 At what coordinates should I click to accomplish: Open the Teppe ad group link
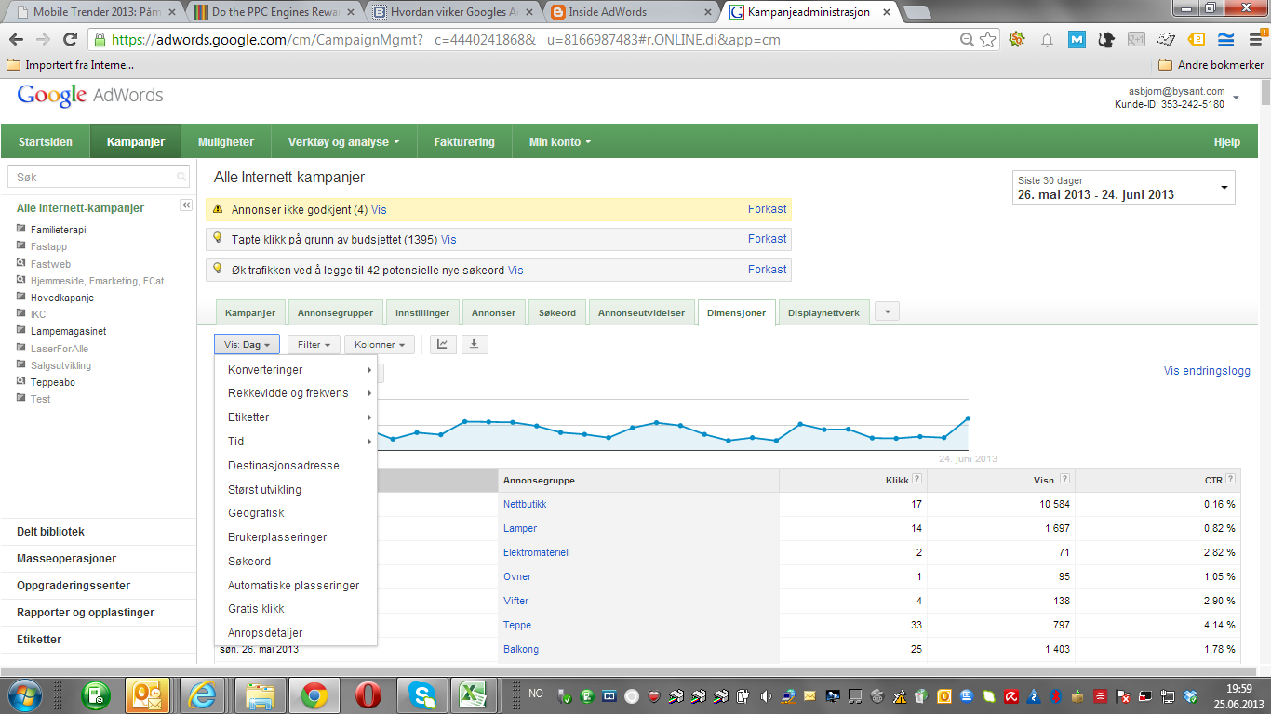[517, 625]
